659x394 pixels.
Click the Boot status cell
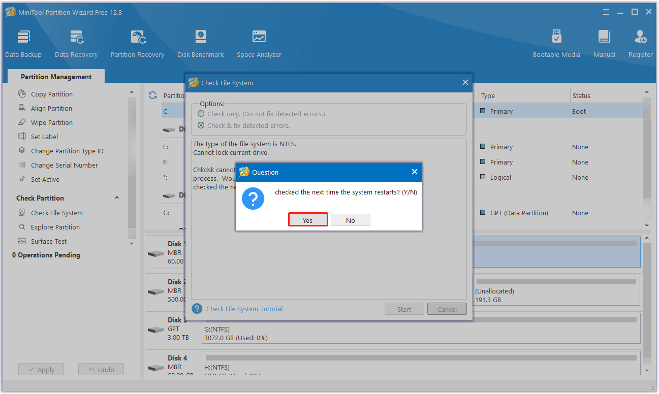[x=579, y=111]
